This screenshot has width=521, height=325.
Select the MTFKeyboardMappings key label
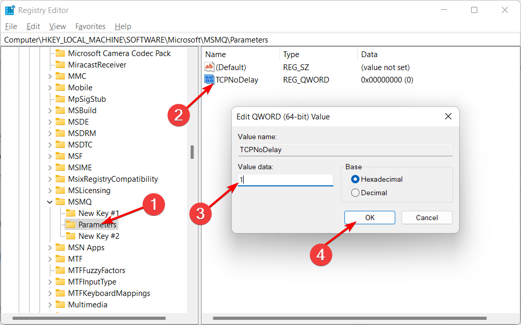tap(109, 293)
